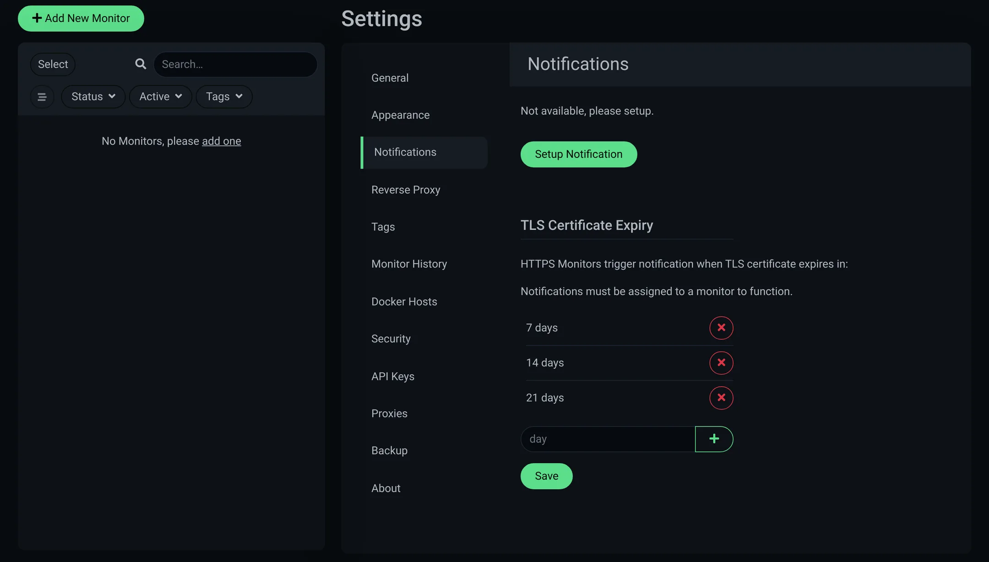Expand the Tags filter dropdown
Viewport: 989px width, 562px height.
tap(224, 97)
